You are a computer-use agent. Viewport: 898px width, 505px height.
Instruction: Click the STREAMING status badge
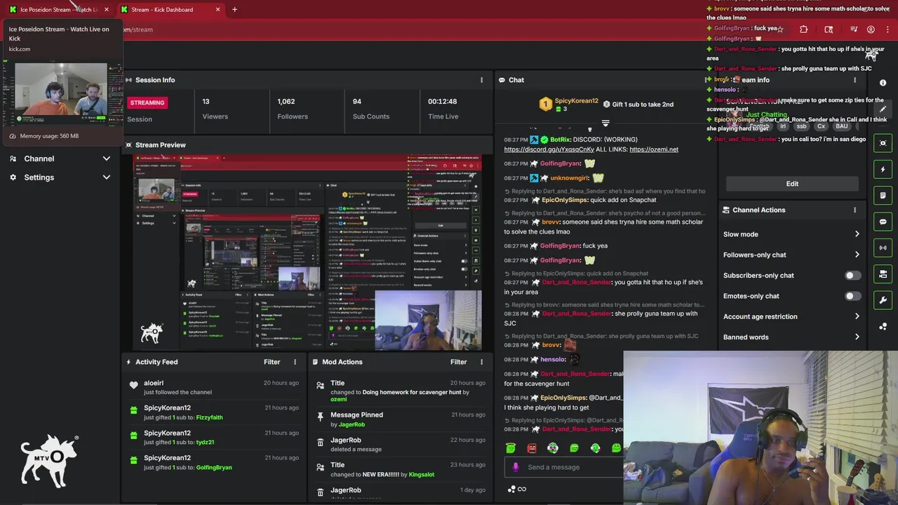click(147, 102)
